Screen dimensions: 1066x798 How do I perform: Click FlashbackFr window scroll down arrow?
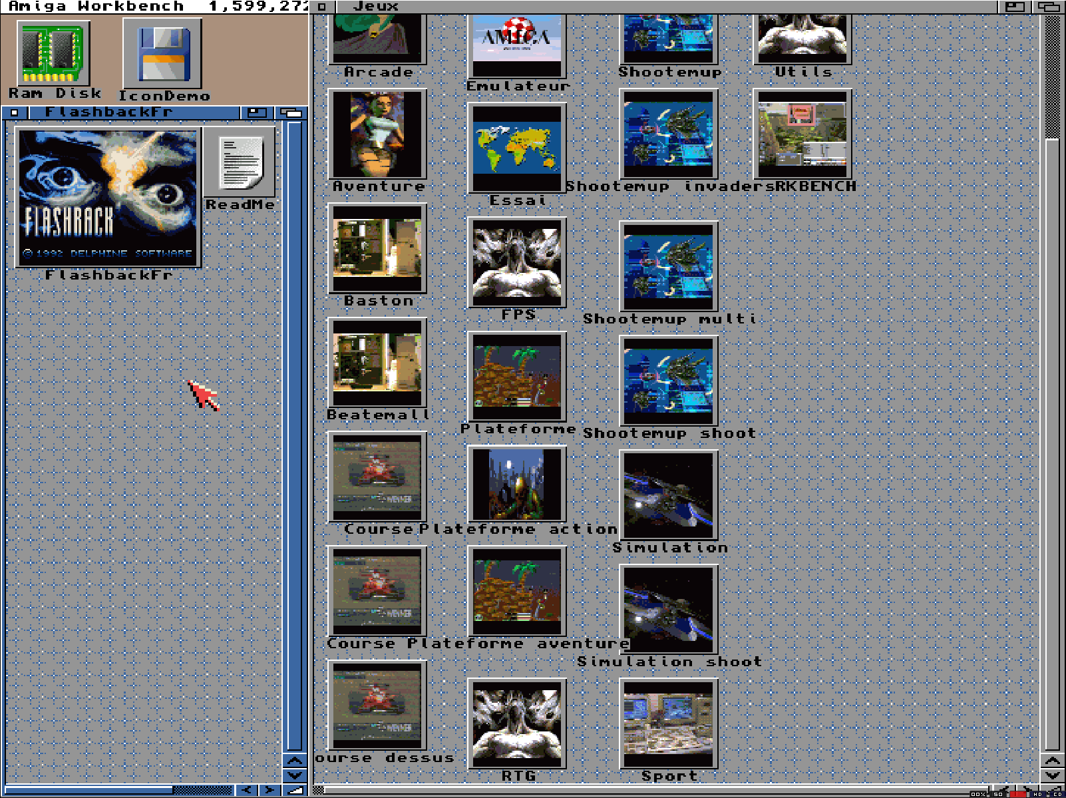(x=295, y=775)
